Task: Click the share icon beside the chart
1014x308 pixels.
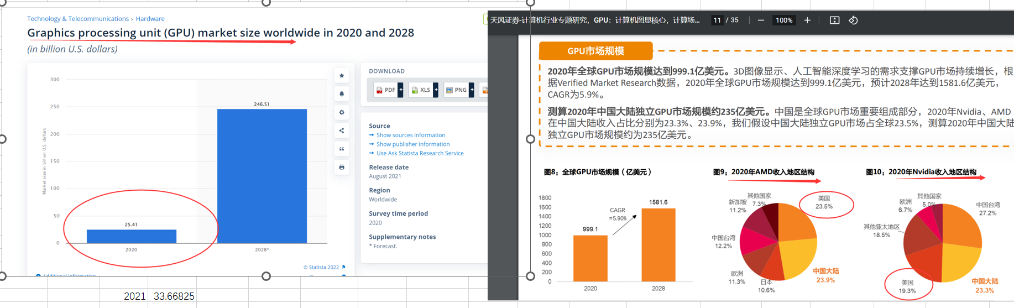Action: pyautogui.click(x=342, y=130)
